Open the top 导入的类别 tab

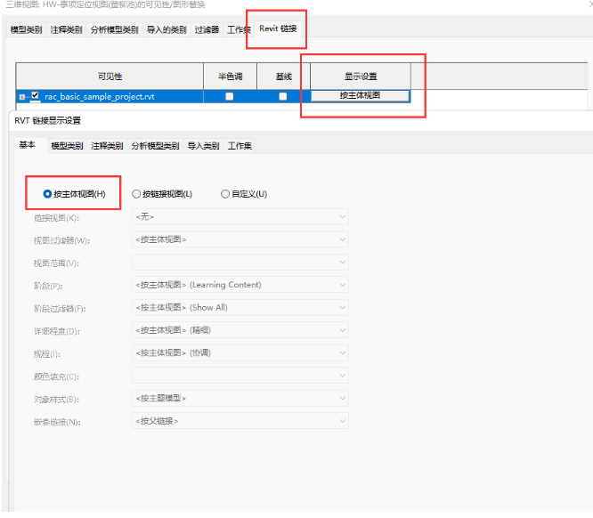pos(167,30)
